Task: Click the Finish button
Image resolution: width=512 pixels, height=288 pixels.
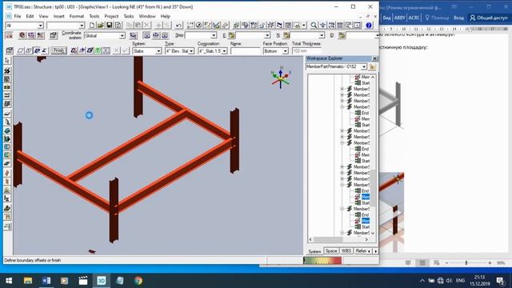Action: [58, 50]
